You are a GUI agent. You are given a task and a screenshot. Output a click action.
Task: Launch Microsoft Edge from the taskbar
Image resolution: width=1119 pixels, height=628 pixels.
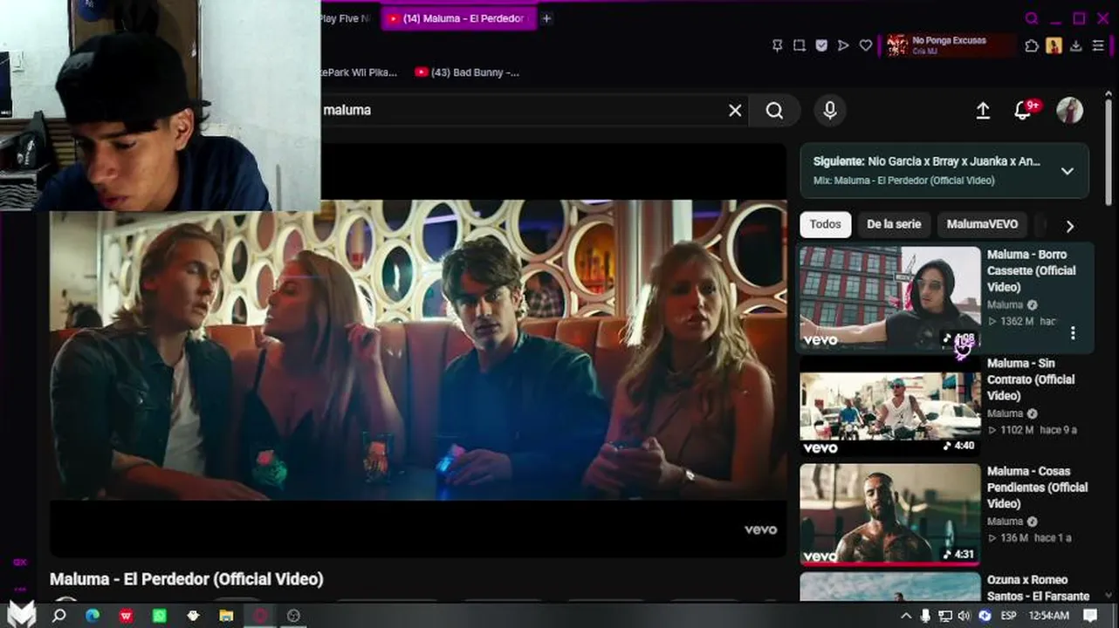click(93, 615)
